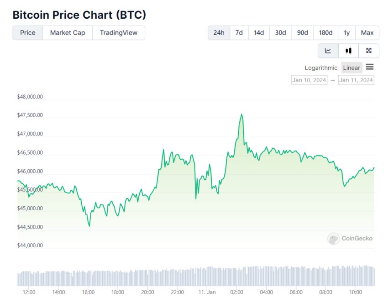Open the end date field Jan 11, 2024
This screenshot has width=388, height=302.
[356, 80]
